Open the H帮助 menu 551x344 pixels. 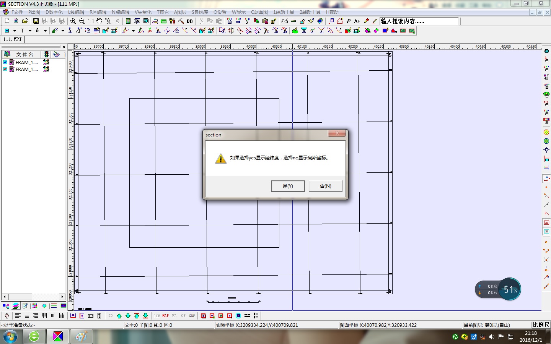pyautogui.click(x=332, y=12)
